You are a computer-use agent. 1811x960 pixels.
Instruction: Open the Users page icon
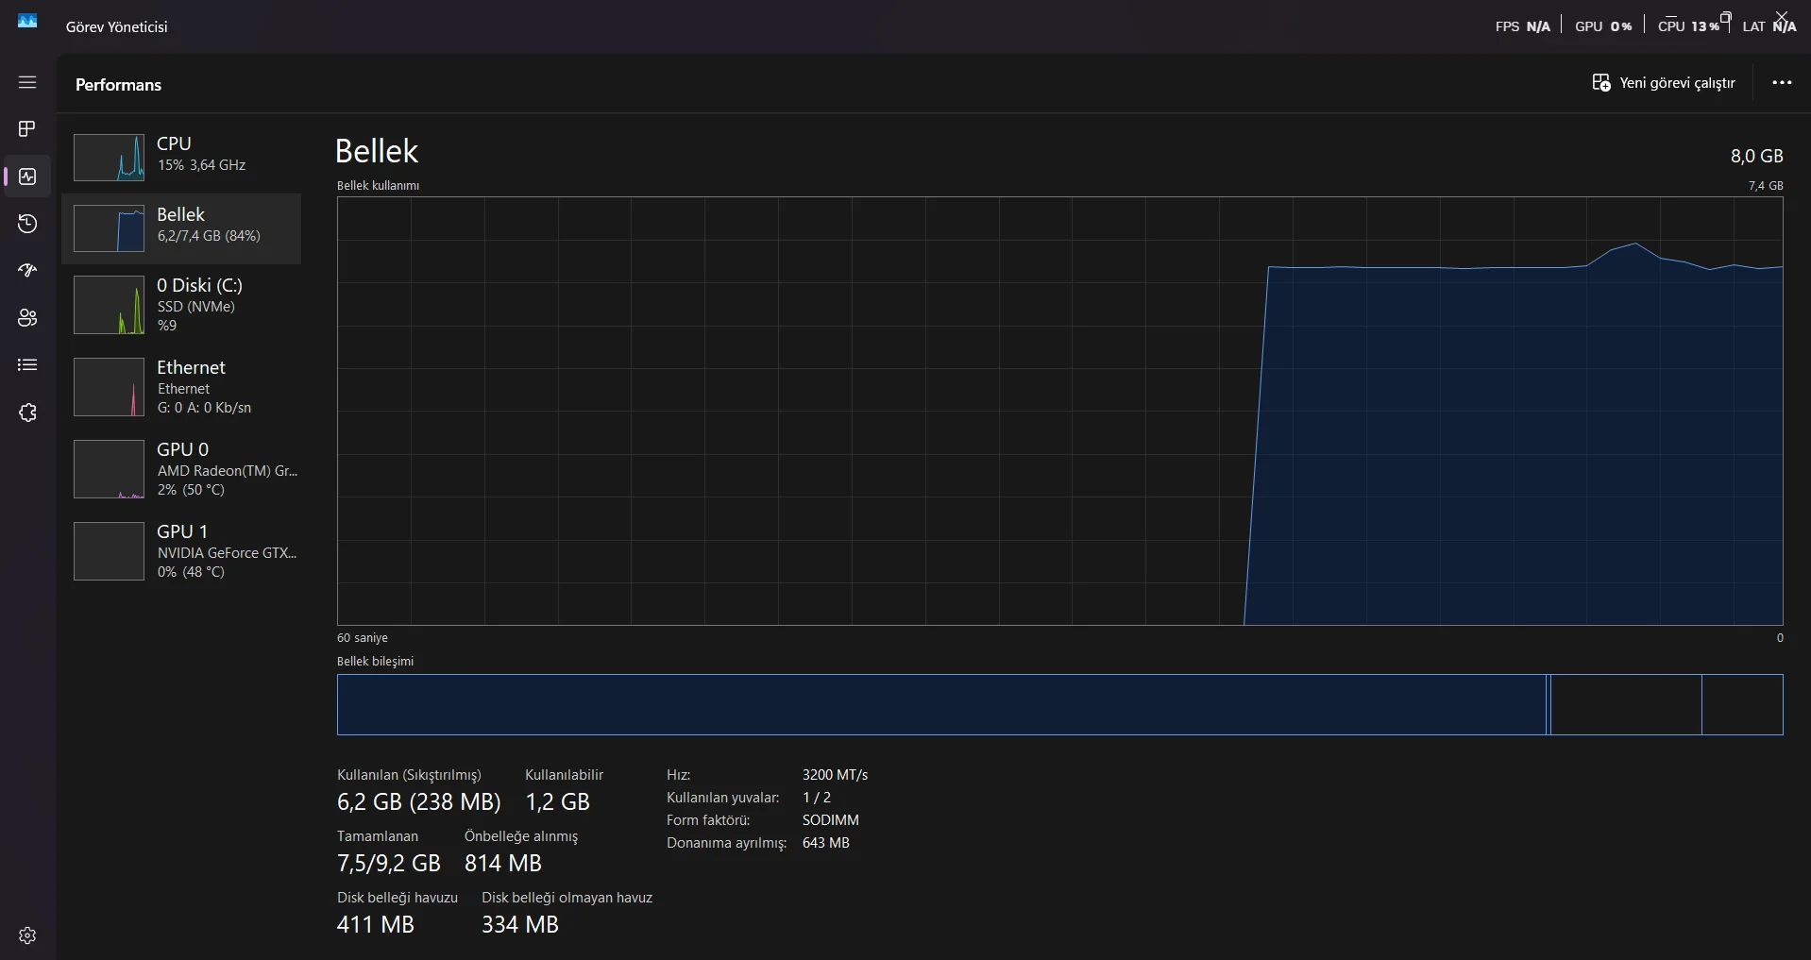tap(27, 318)
